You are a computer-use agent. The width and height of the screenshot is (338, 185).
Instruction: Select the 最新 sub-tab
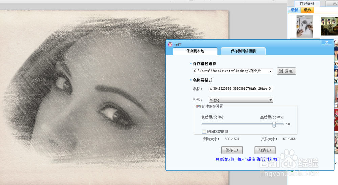294,10
